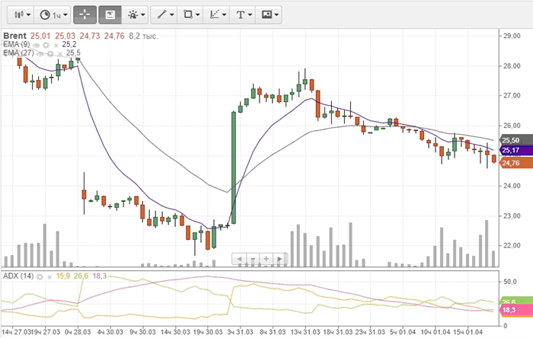This screenshot has width=533, height=338.
Task: Click the 8,2 тыс. volume value
Action: [x=143, y=36]
